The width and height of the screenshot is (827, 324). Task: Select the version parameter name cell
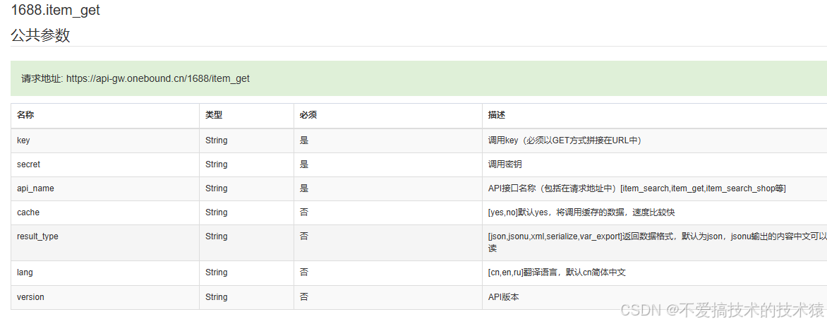tap(105, 297)
